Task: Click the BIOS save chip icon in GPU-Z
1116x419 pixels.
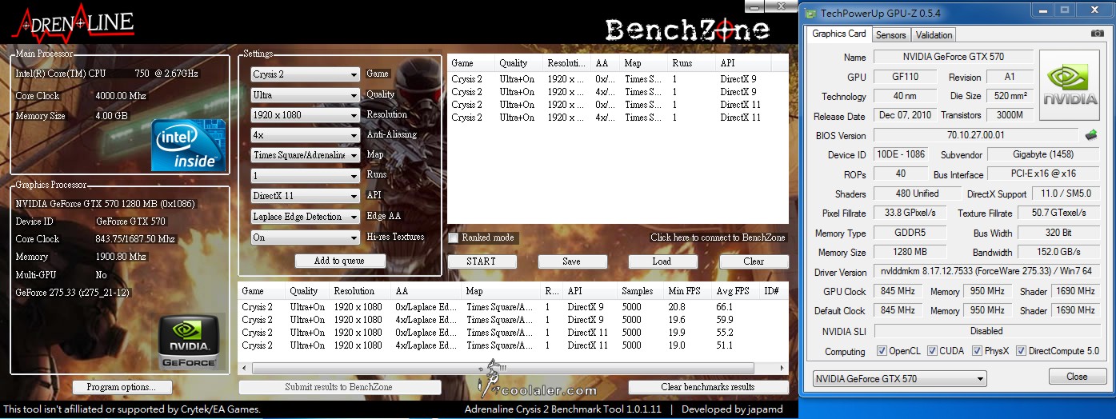Action: click(x=1090, y=135)
